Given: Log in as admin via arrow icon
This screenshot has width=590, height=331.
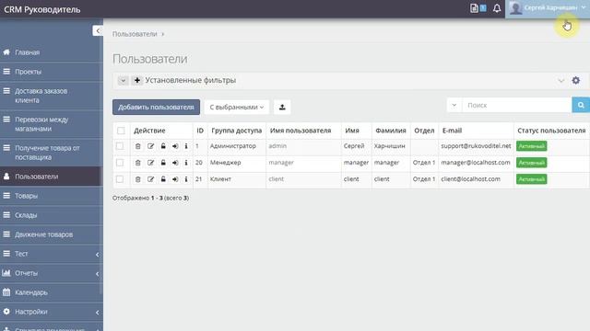Looking at the screenshot, I should [175, 146].
